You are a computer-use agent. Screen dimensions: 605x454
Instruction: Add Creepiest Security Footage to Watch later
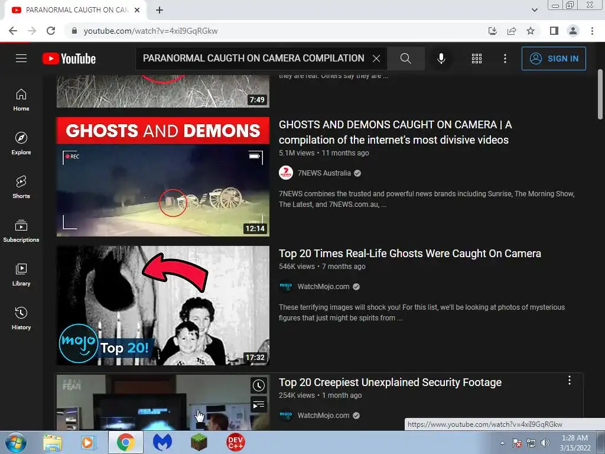click(x=259, y=385)
